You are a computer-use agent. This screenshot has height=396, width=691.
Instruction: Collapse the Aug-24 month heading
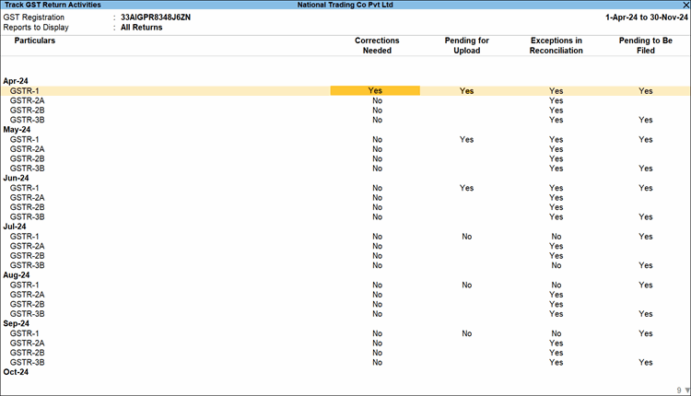tap(16, 275)
